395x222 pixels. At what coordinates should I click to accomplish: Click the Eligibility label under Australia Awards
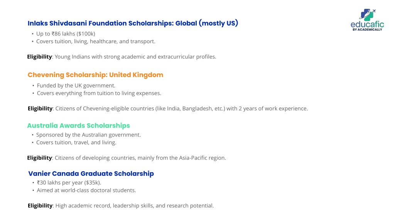tap(40, 158)
